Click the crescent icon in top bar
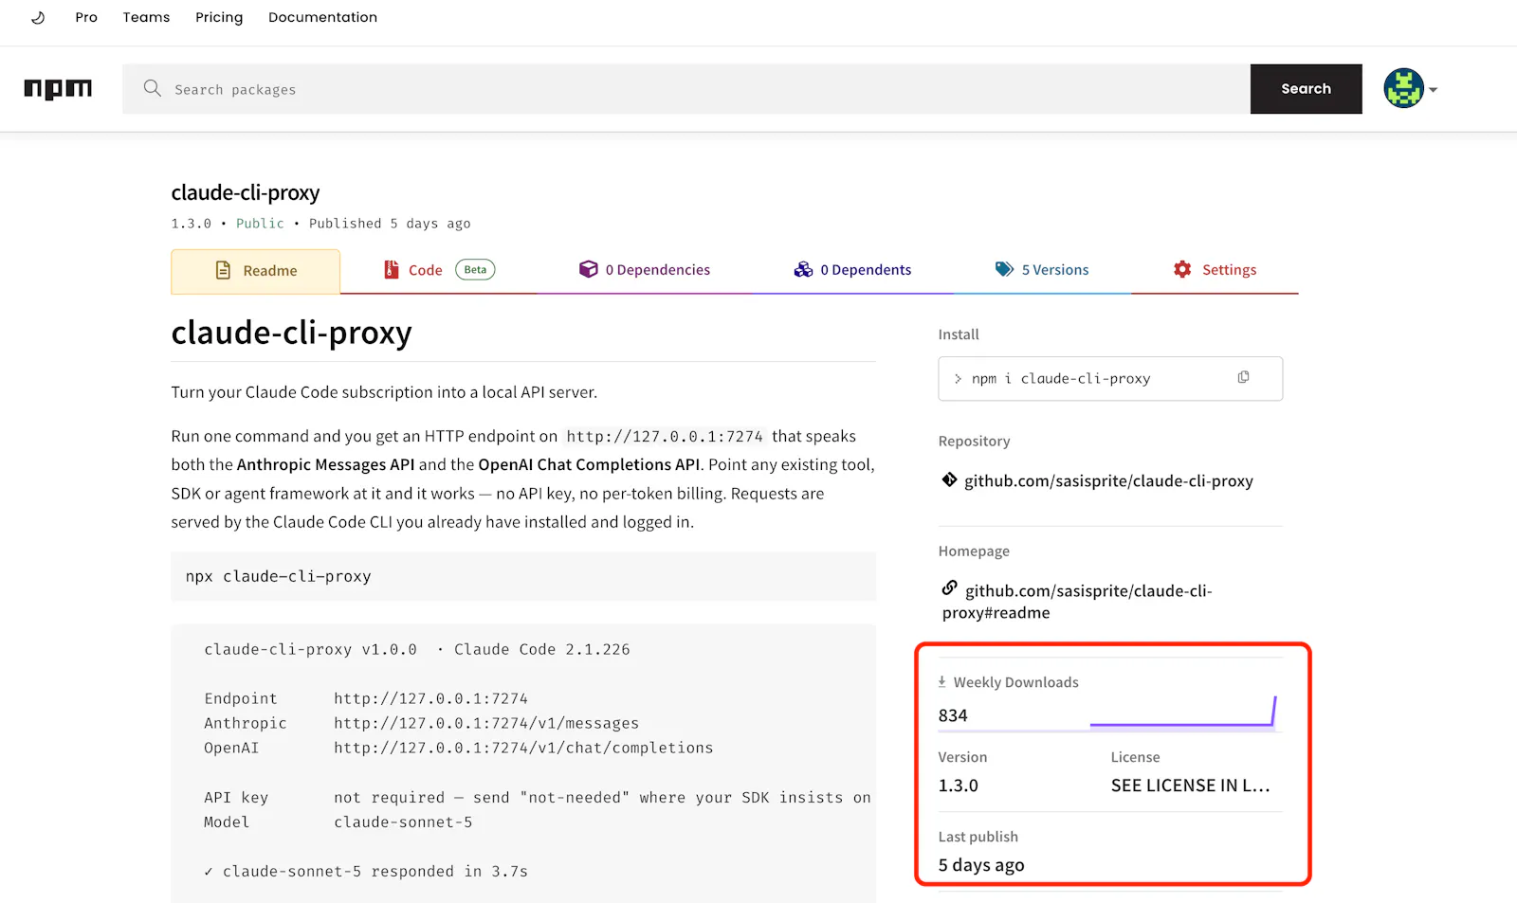 tap(38, 17)
